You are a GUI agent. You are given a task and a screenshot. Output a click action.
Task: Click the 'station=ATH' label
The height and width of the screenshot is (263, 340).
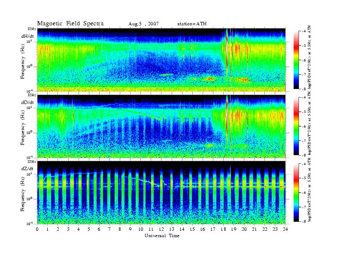[x=192, y=24]
